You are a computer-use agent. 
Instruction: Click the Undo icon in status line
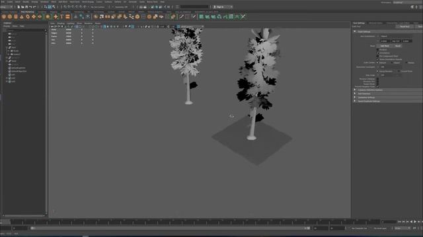point(30,7)
